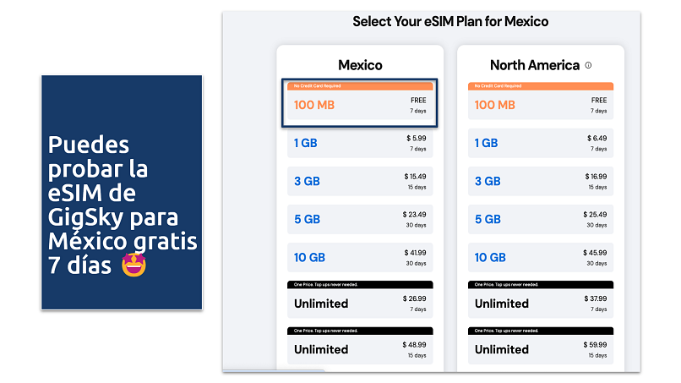Click the North America info icon
681x383 pixels.
[588, 65]
